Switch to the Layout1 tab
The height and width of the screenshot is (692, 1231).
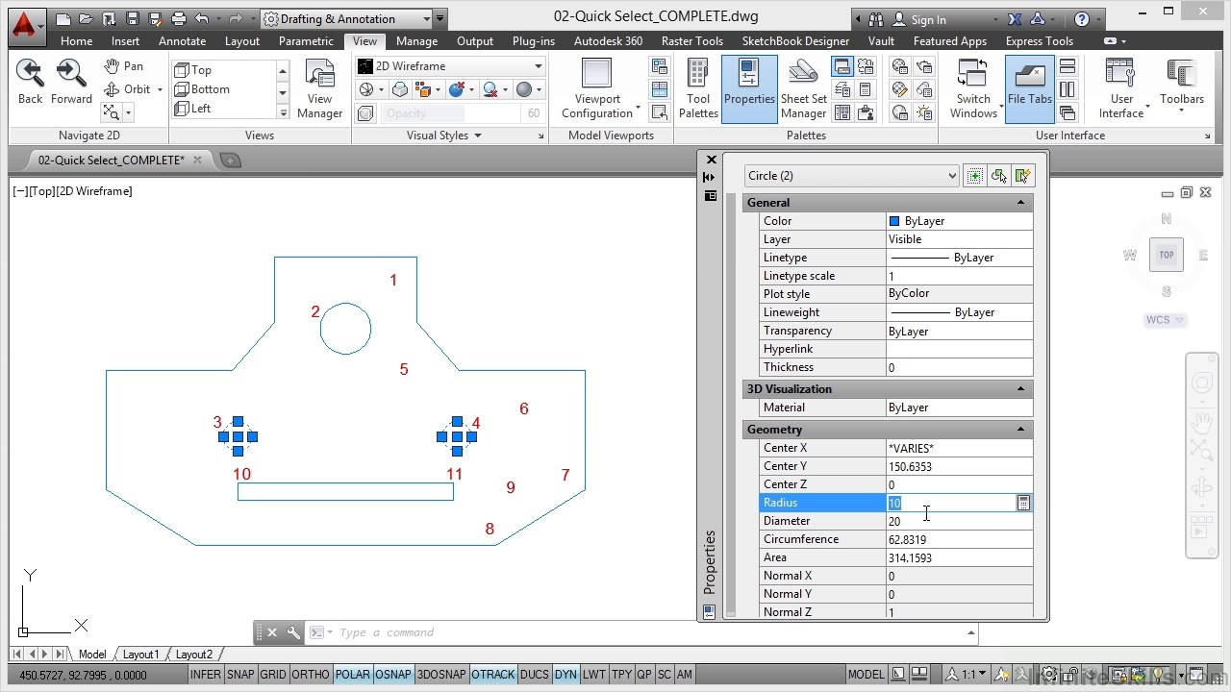[x=140, y=655]
